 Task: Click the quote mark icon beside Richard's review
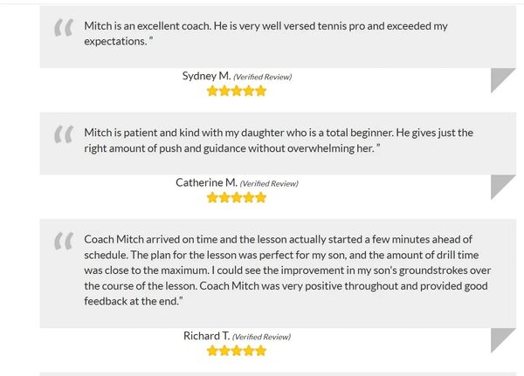coord(63,242)
